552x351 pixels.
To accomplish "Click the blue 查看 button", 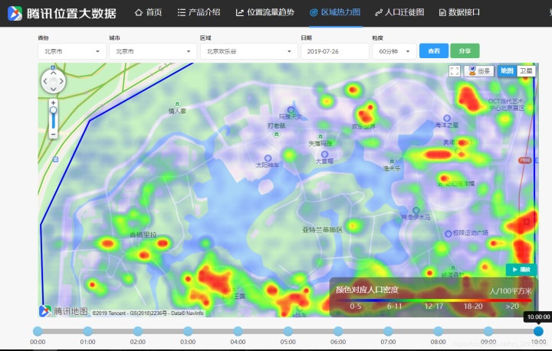I will pos(434,51).
